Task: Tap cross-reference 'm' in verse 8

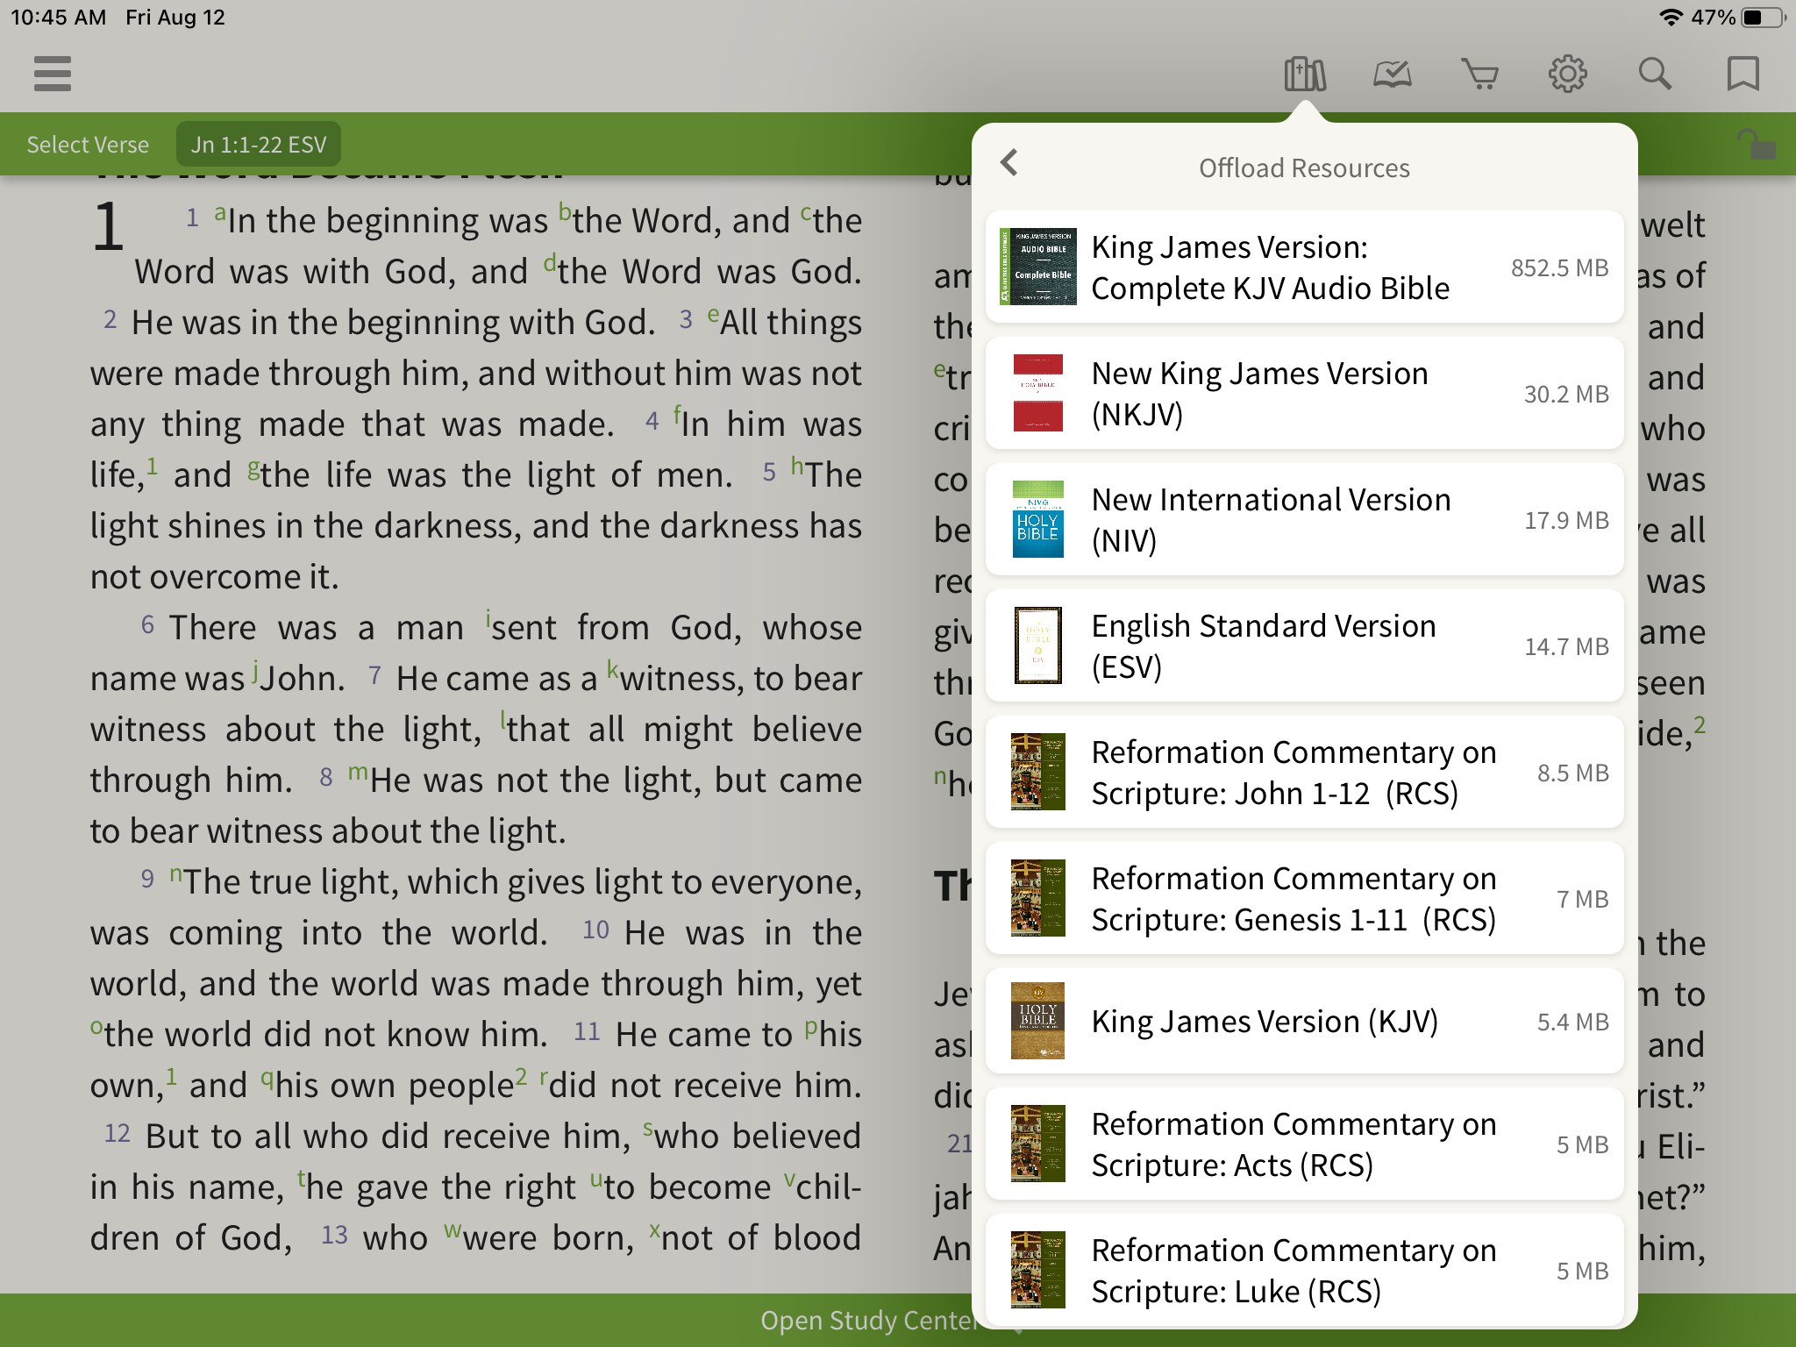Action: coord(358,773)
